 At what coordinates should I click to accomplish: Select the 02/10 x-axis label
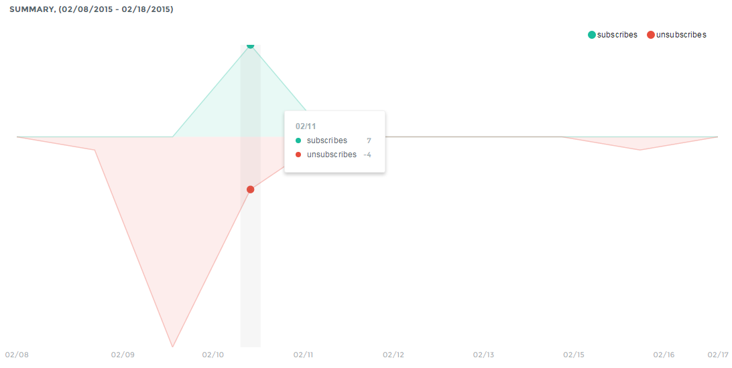(x=213, y=355)
